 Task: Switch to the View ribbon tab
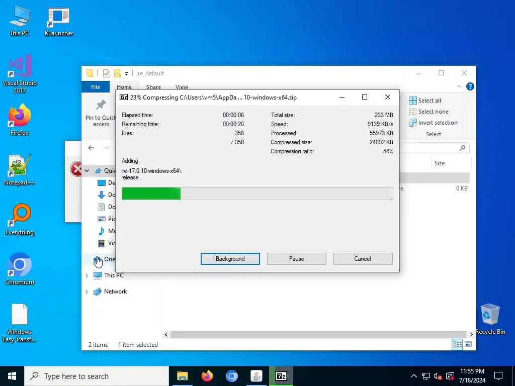182,87
